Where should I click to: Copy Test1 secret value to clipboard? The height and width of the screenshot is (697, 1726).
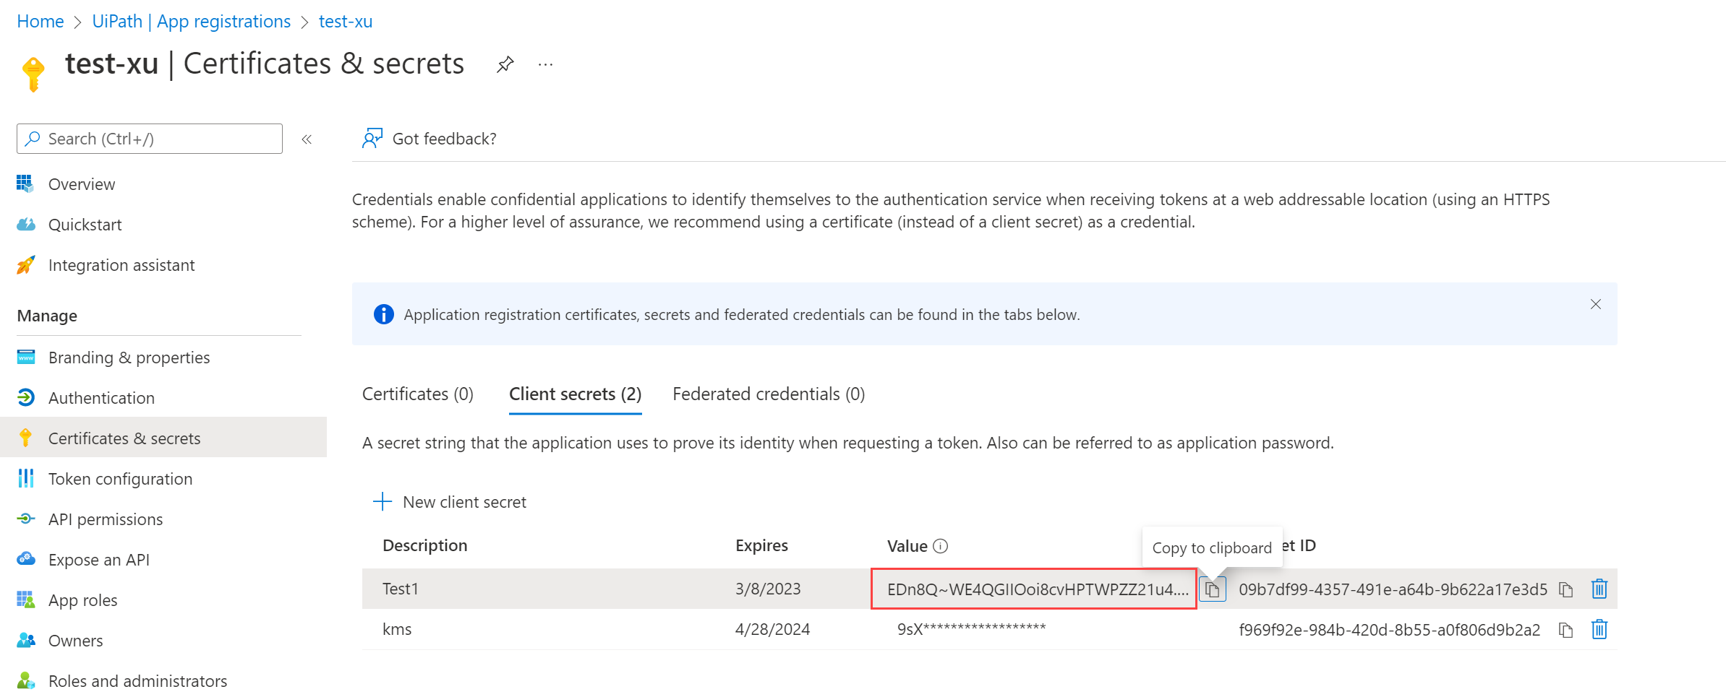[x=1213, y=589]
